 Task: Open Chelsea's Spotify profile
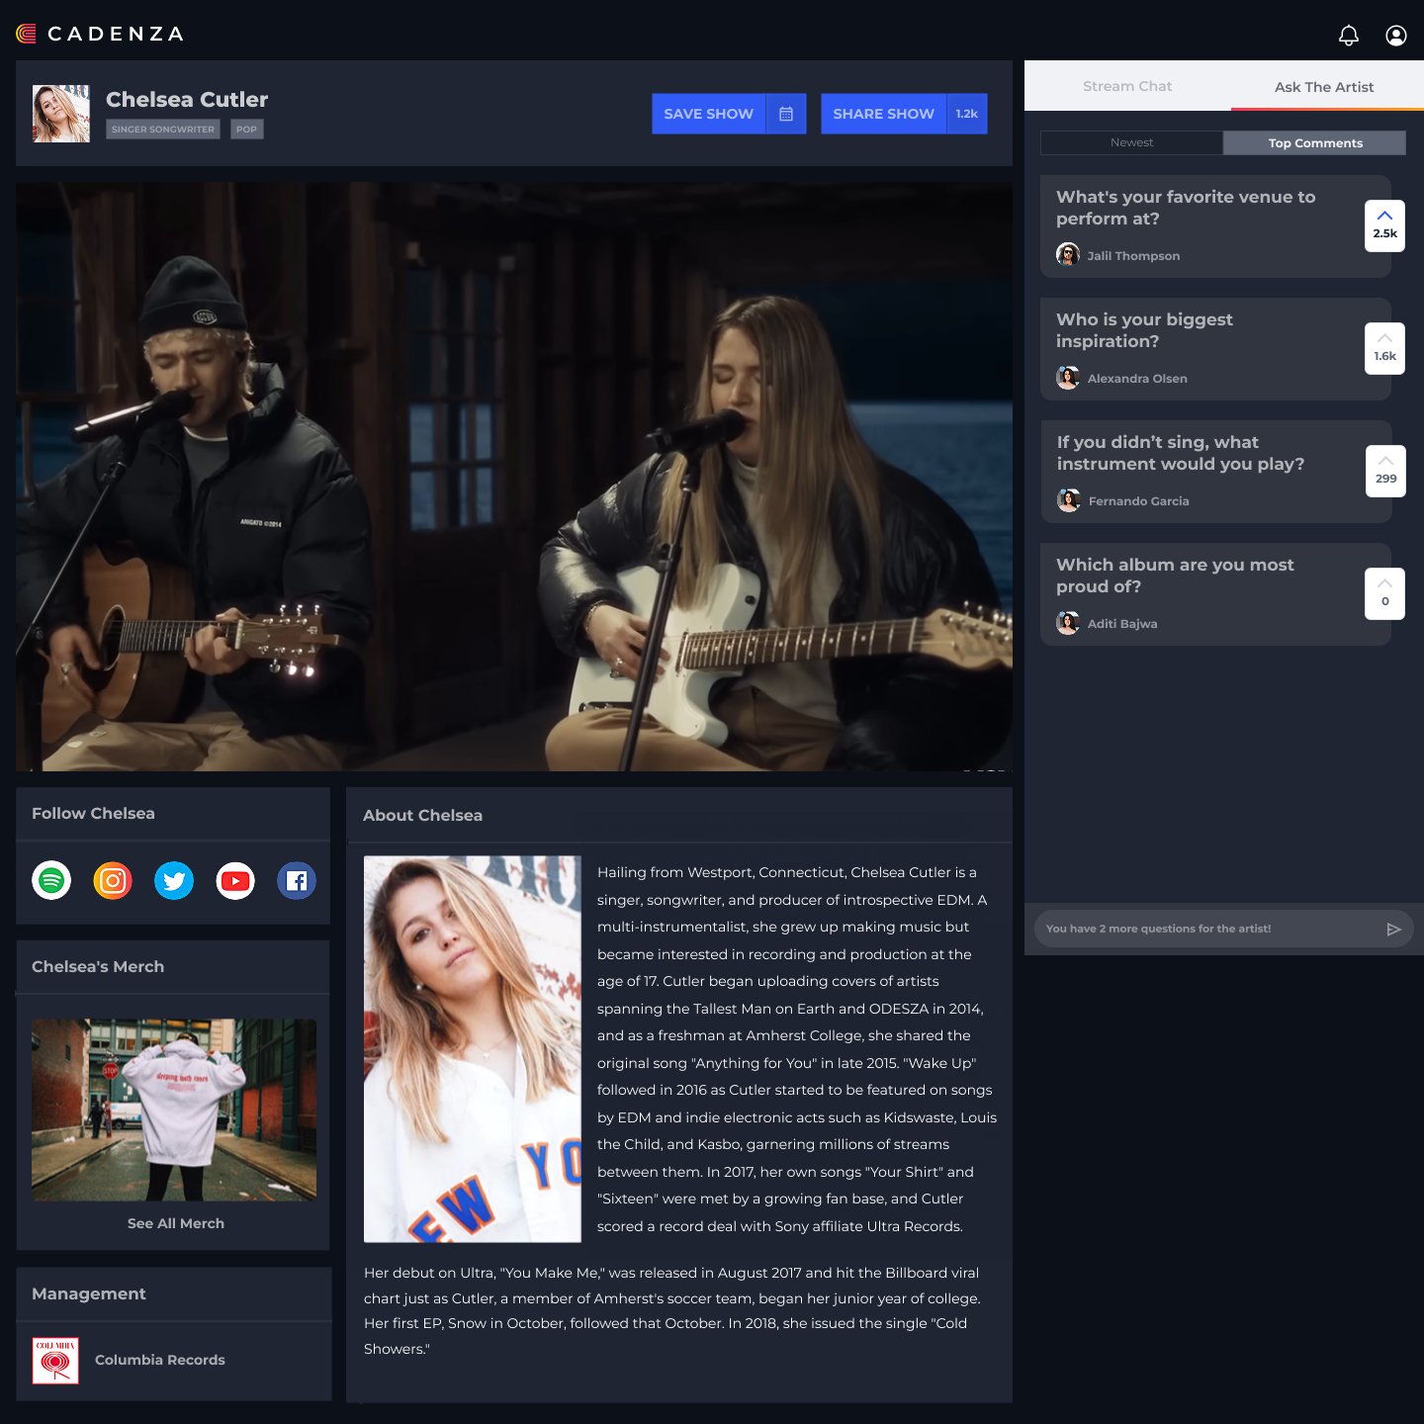pyautogui.click(x=51, y=880)
